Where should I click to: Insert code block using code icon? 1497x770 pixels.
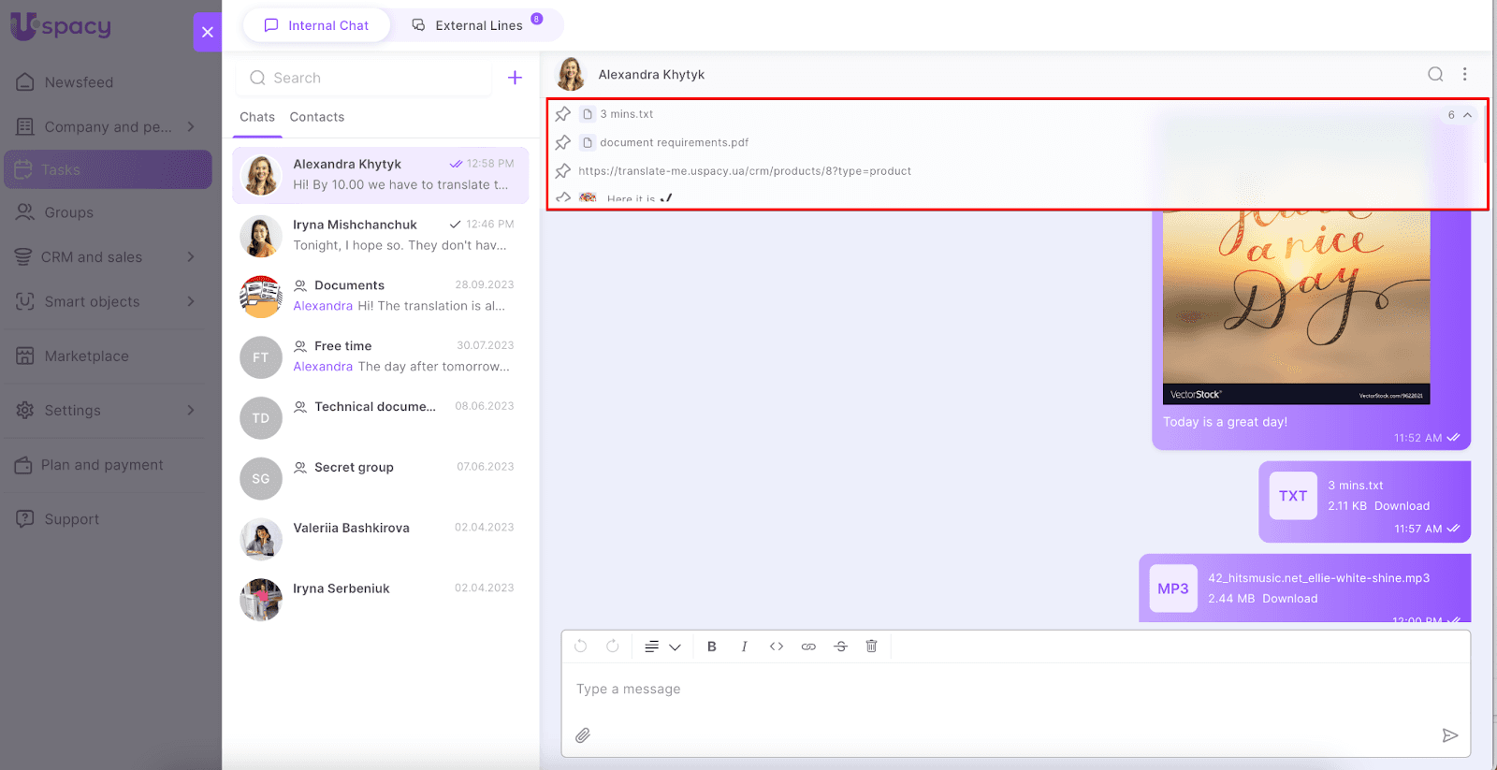click(x=777, y=647)
